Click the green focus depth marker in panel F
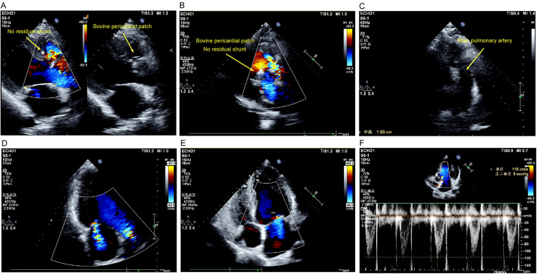537x274 pixels. click(468, 168)
